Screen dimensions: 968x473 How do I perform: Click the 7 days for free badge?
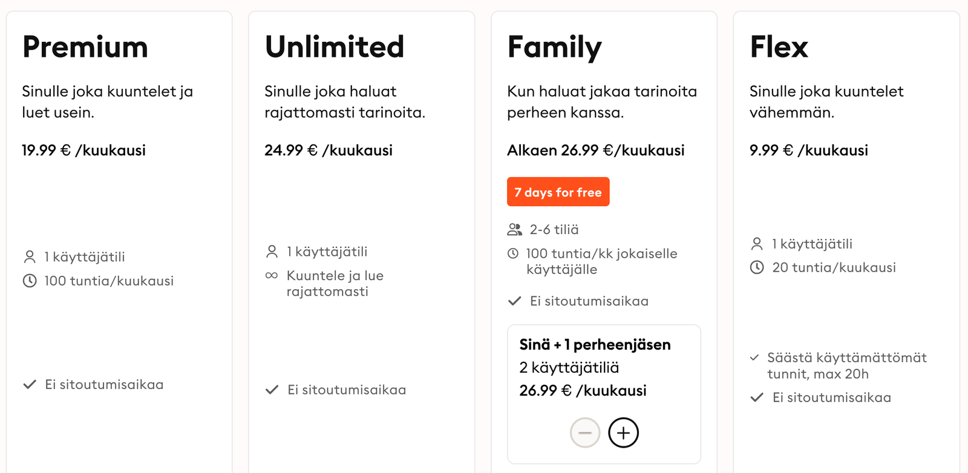tap(558, 192)
